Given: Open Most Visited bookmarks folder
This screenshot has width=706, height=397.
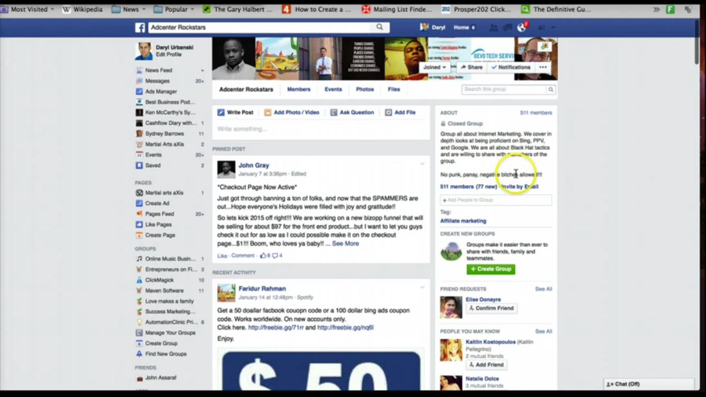Looking at the screenshot, I should [27, 9].
